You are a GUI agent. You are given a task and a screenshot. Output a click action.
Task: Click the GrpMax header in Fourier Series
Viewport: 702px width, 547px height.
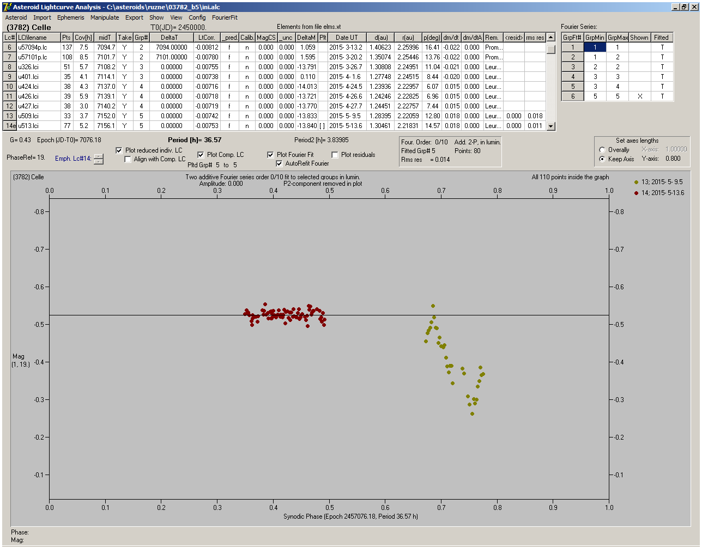click(618, 38)
